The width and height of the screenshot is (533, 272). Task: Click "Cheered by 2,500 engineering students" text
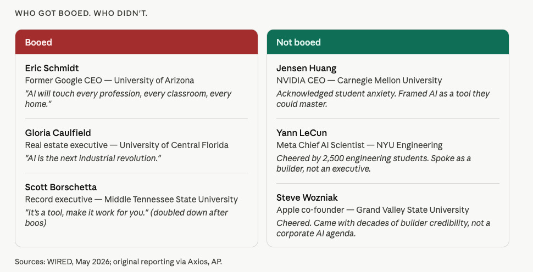374,163
